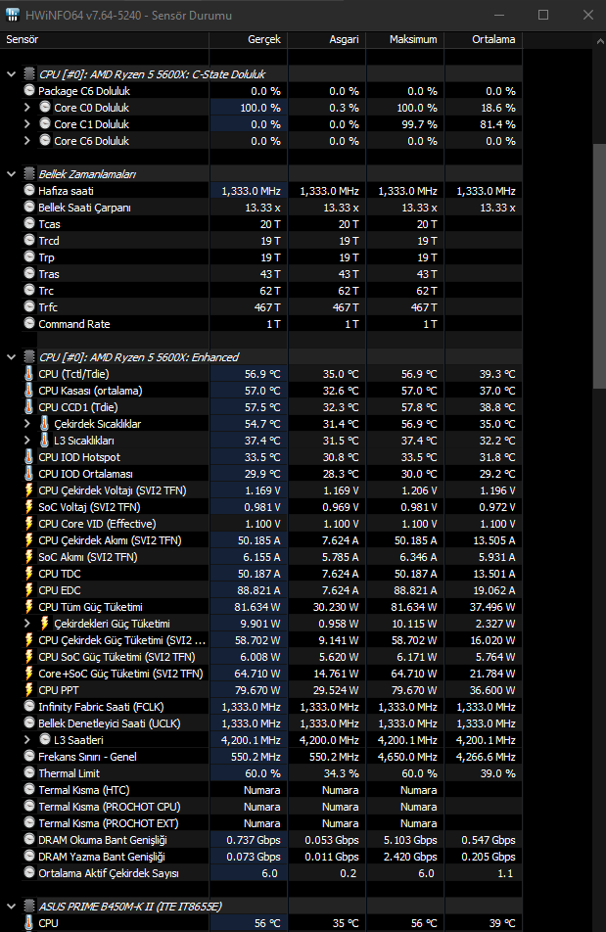
Task: Expand the Çekirdek Sıcaklıklar row
Action: (26, 423)
